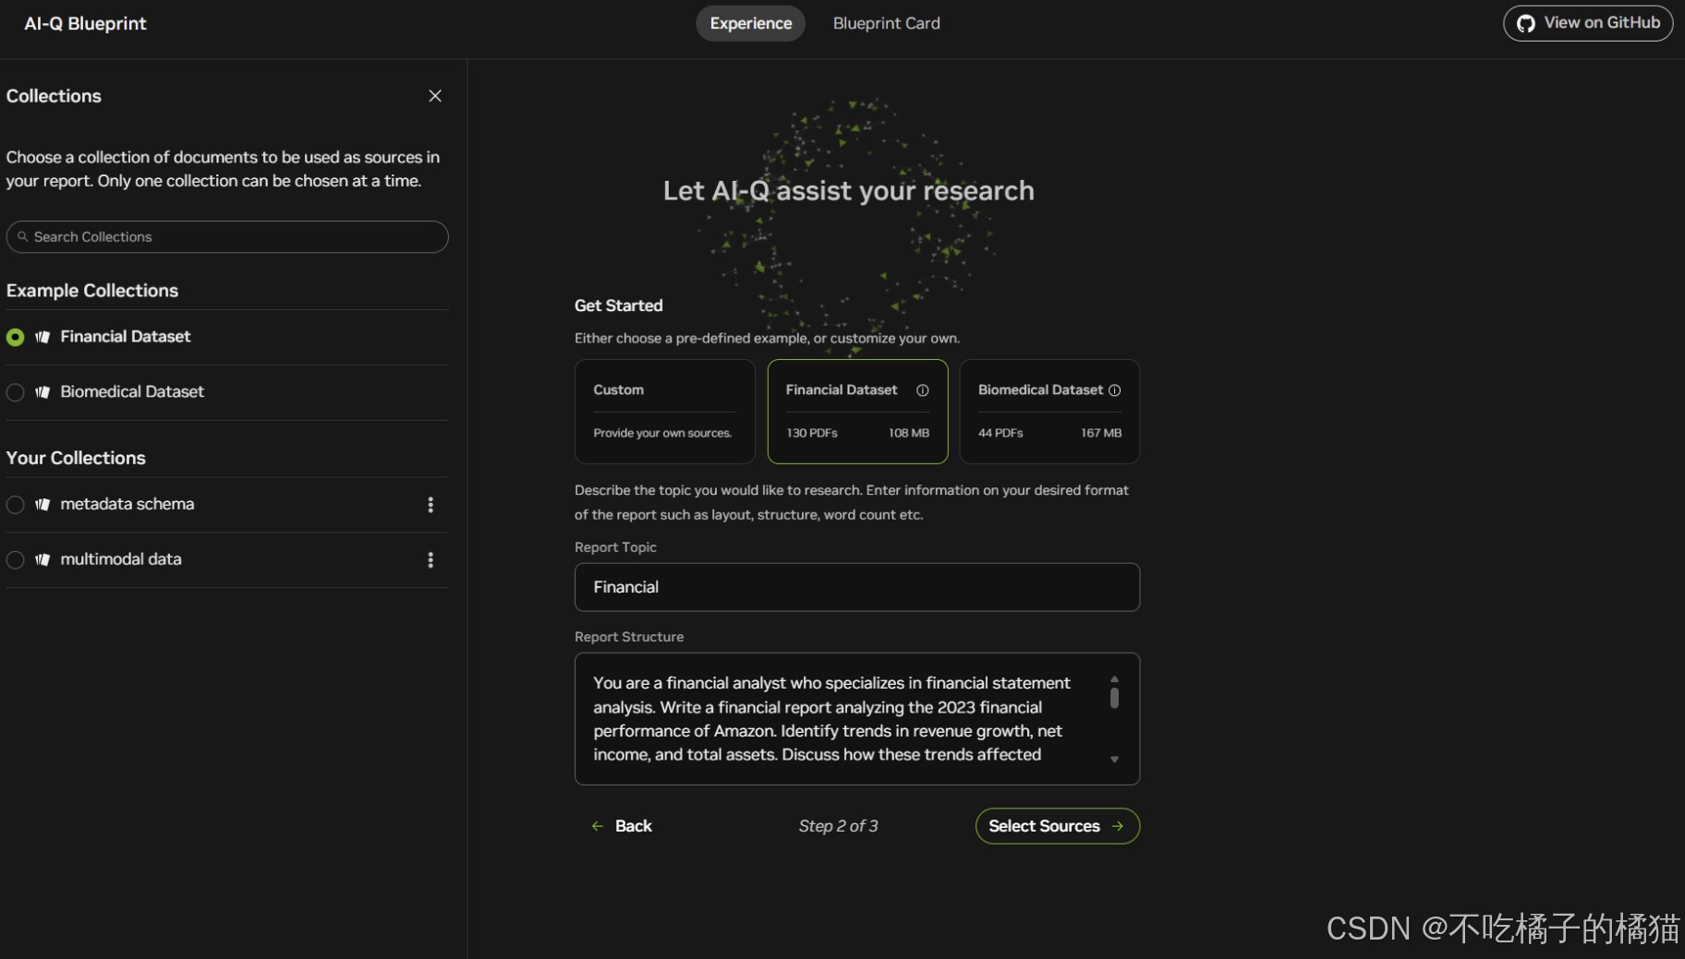
Task: Show info for Financial Dataset card
Action: click(922, 390)
